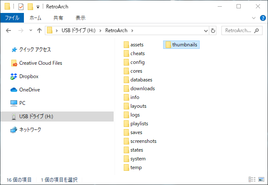
Task: Click the search magnifier icon
Action: pos(256,30)
